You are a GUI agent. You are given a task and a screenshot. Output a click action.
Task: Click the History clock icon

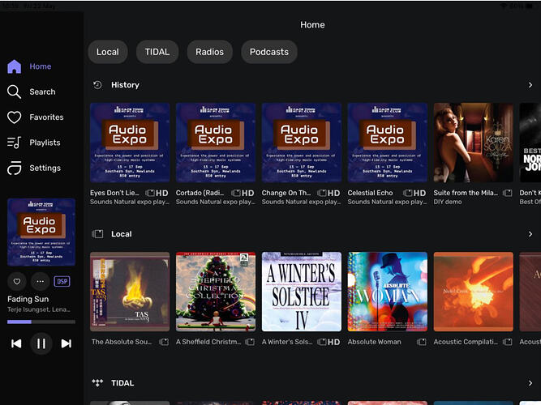pyautogui.click(x=97, y=85)
